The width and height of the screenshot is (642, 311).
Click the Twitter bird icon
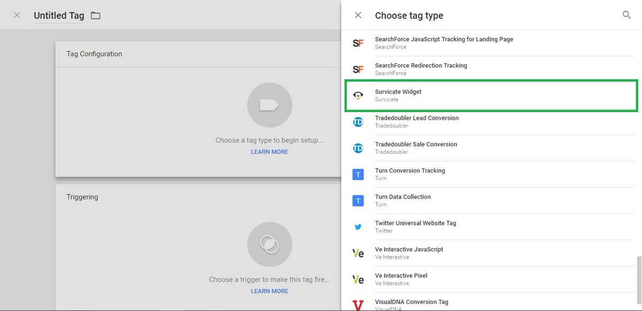358,227
